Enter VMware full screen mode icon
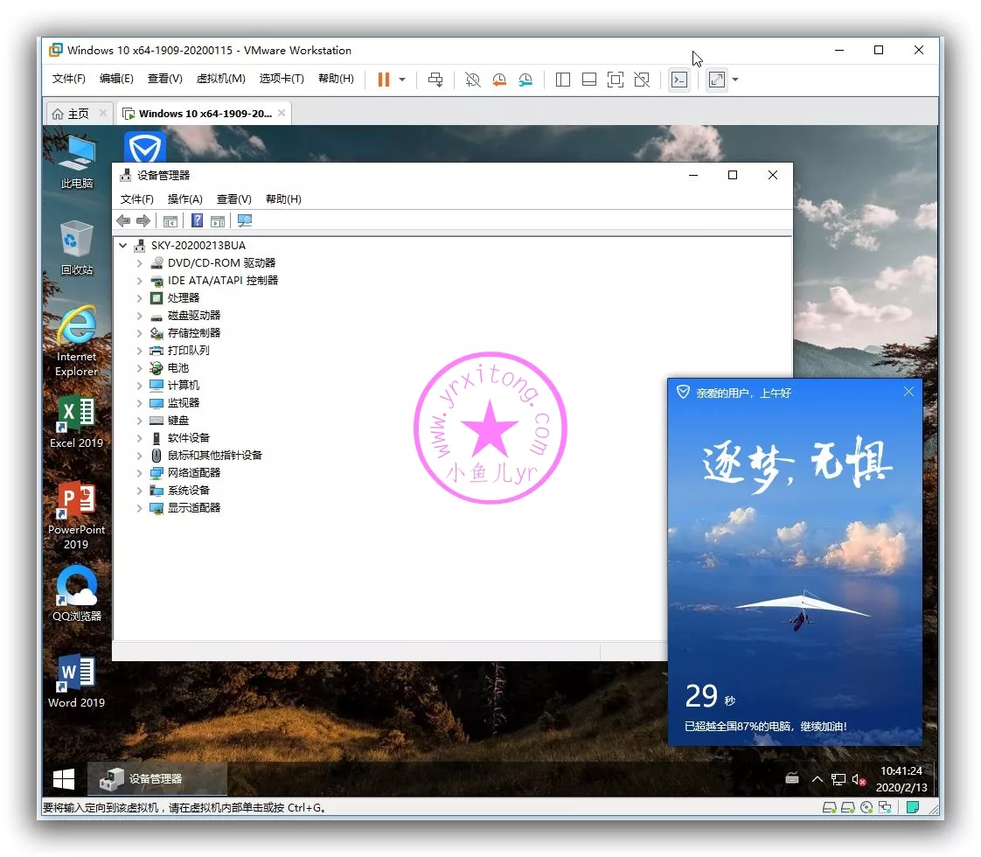Viewport: 981px width, 857px height. [x=616, y=80]
